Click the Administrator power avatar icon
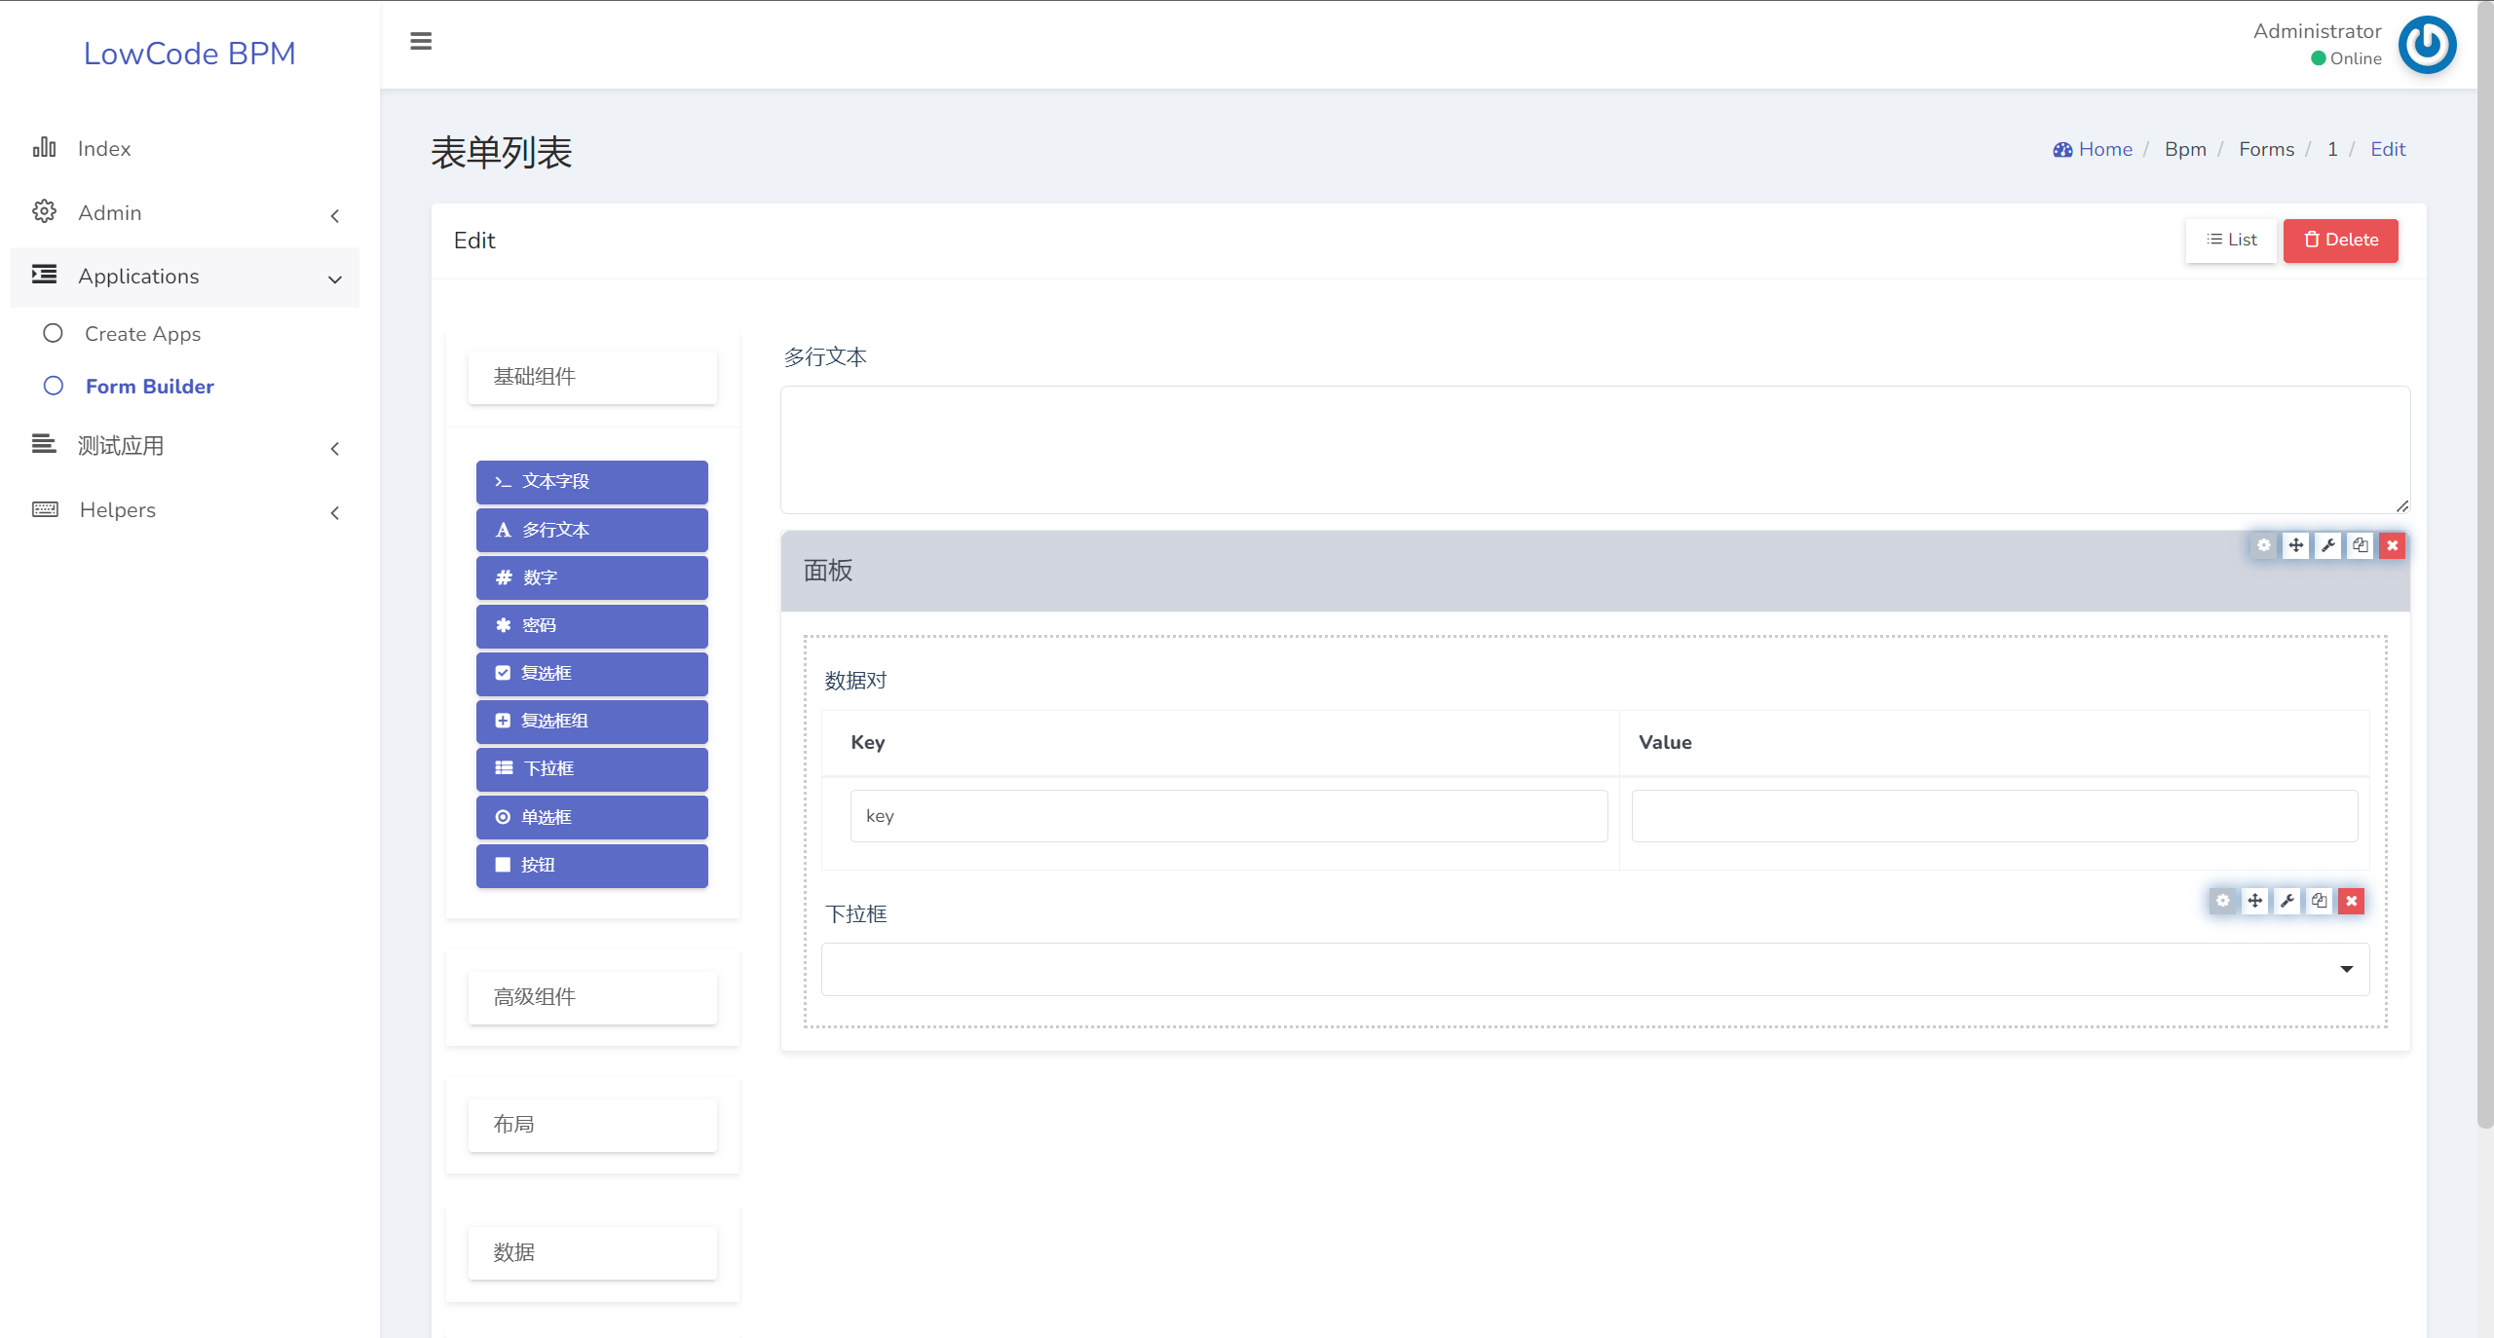The image size is (2494, 1338). 2427,45
